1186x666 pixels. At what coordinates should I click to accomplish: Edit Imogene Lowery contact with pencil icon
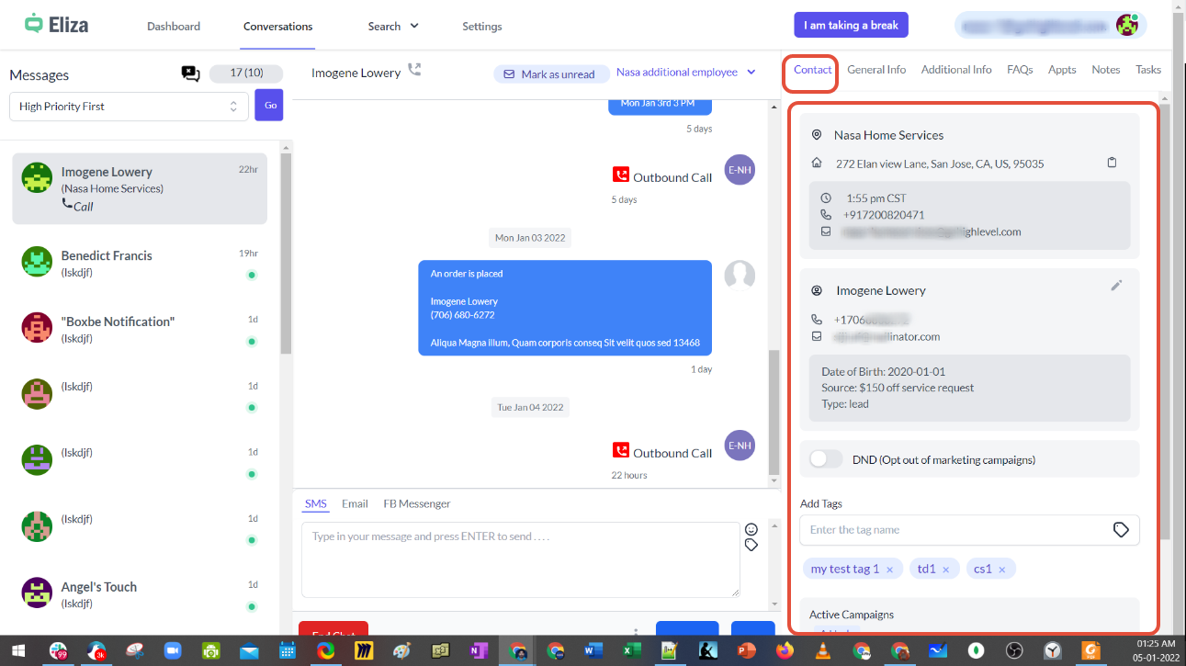coord(1116,286)
